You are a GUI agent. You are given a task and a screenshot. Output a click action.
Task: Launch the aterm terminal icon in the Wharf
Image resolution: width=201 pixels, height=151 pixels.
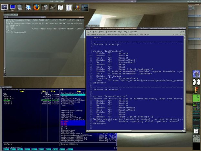4,7
